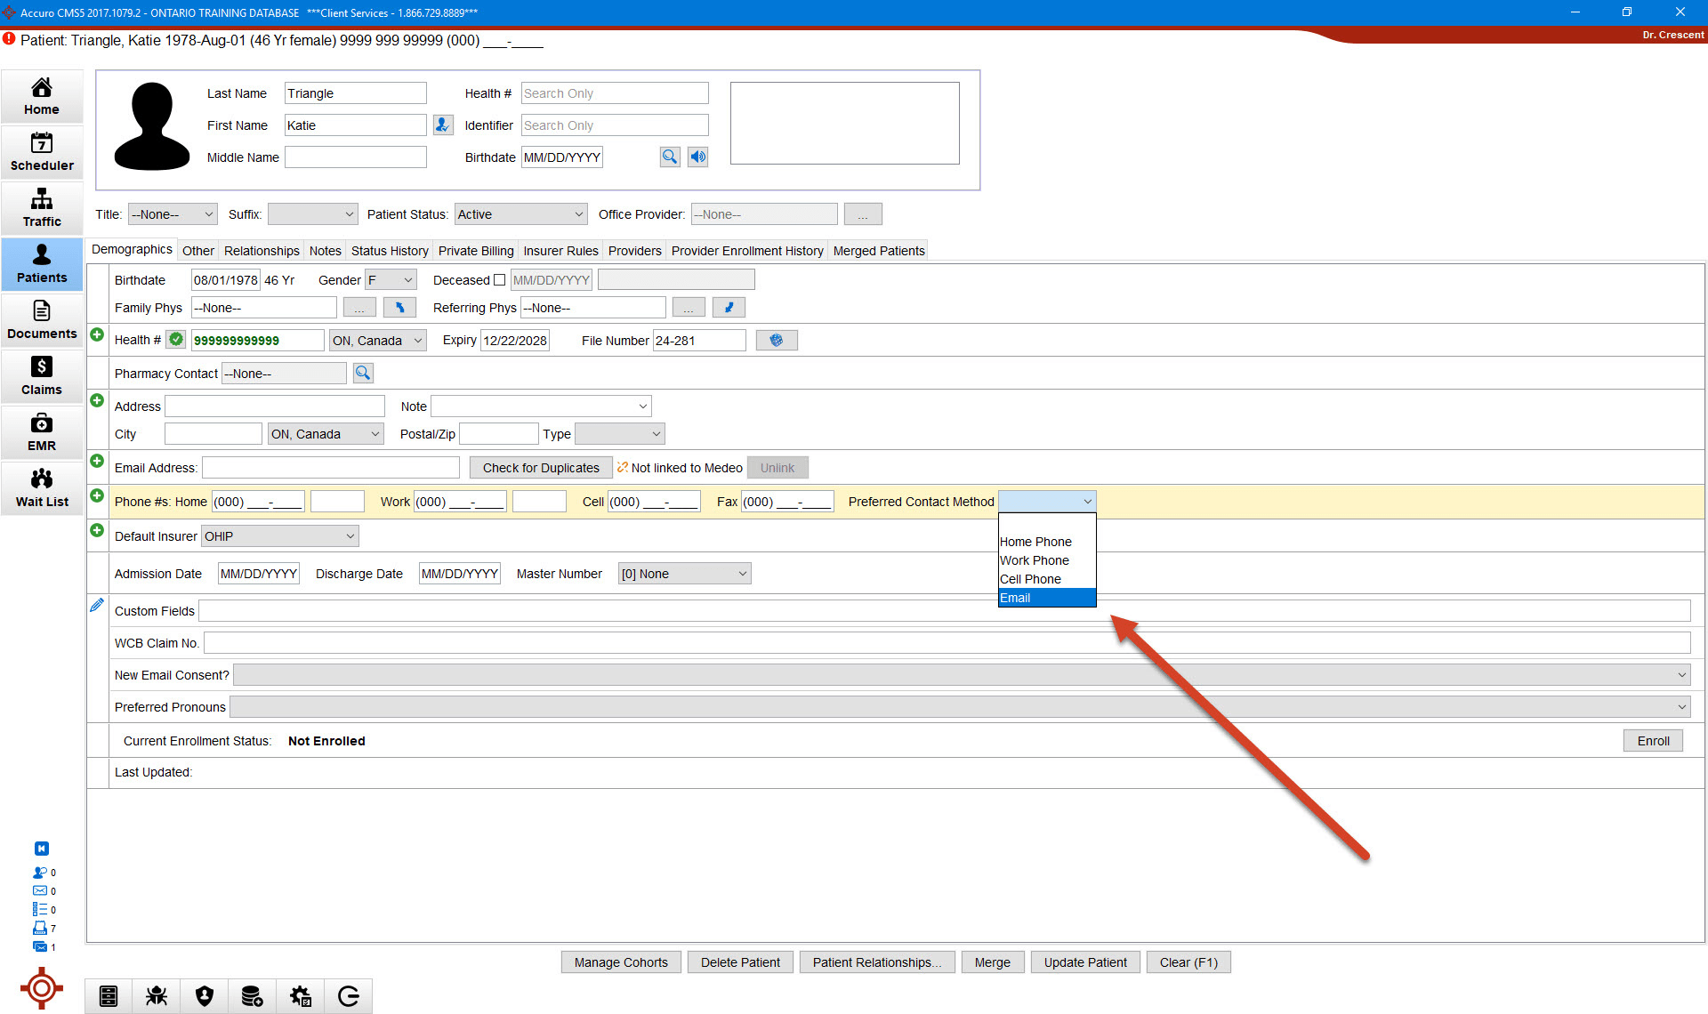1708x1014 pixels.
Task: Click the Pharmacy Contact search icon
Action: pyautogui.click(x=363, y=374)
